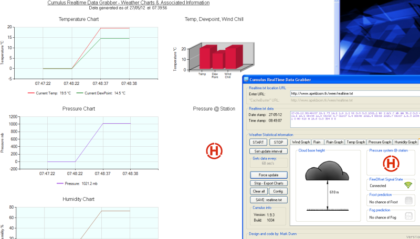420x239 pixels.
Task: Select the Temp Graph tab
Action: 355,142
